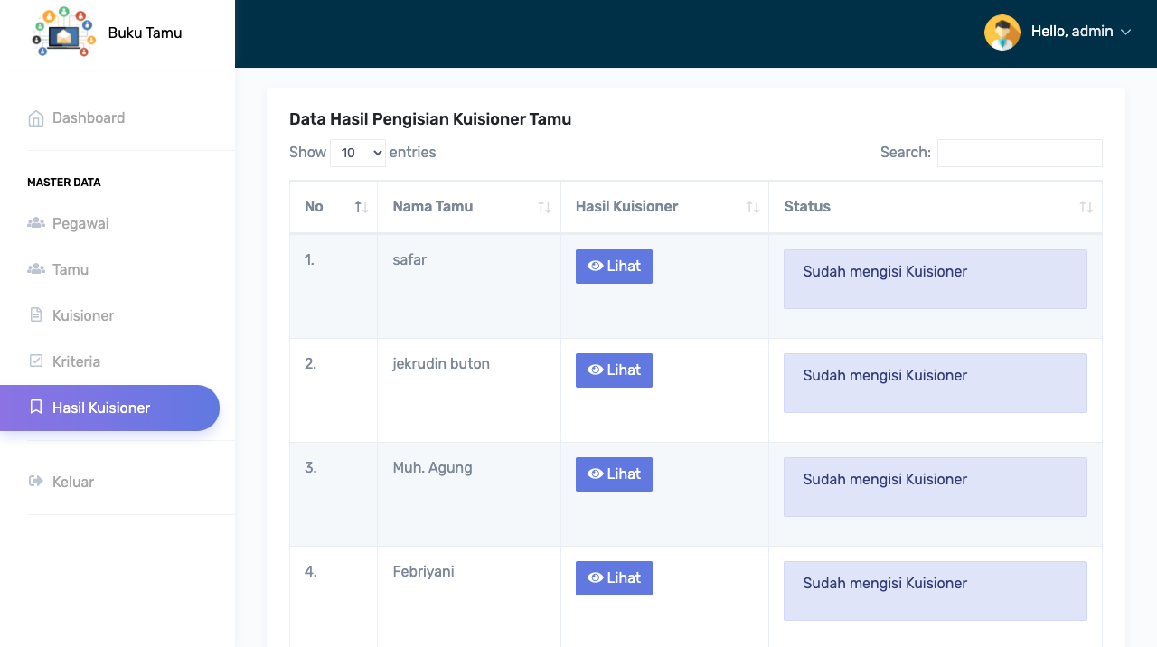Click the Pegawai people icon

(x=36, y=223)
